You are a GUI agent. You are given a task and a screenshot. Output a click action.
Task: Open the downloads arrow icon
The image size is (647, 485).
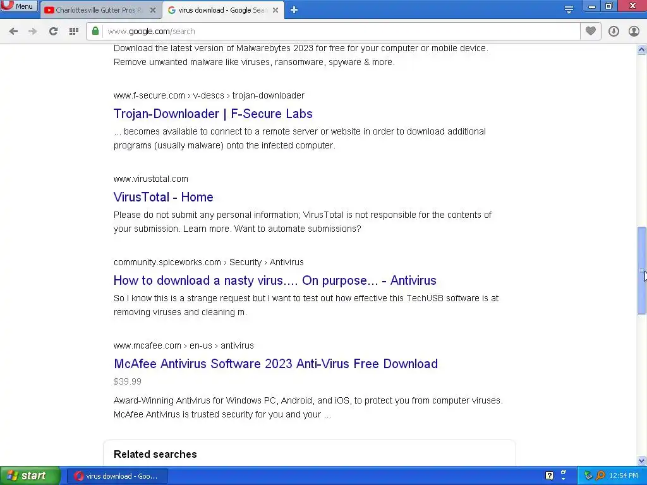point(614,32)
